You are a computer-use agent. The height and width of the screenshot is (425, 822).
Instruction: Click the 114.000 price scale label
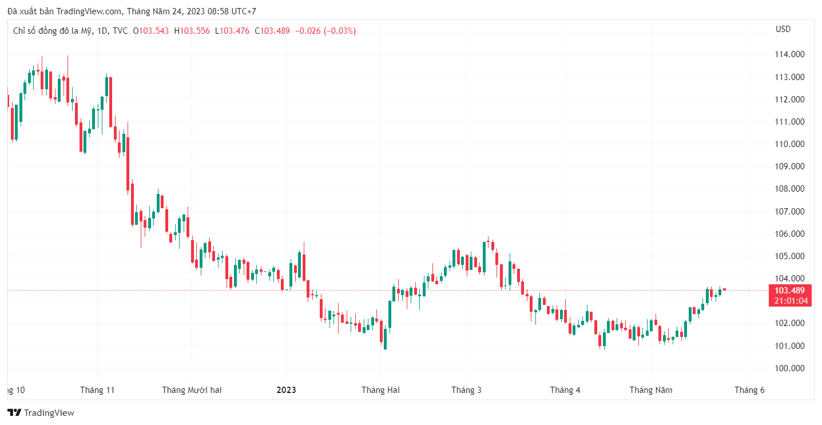(x=789, y=54)
